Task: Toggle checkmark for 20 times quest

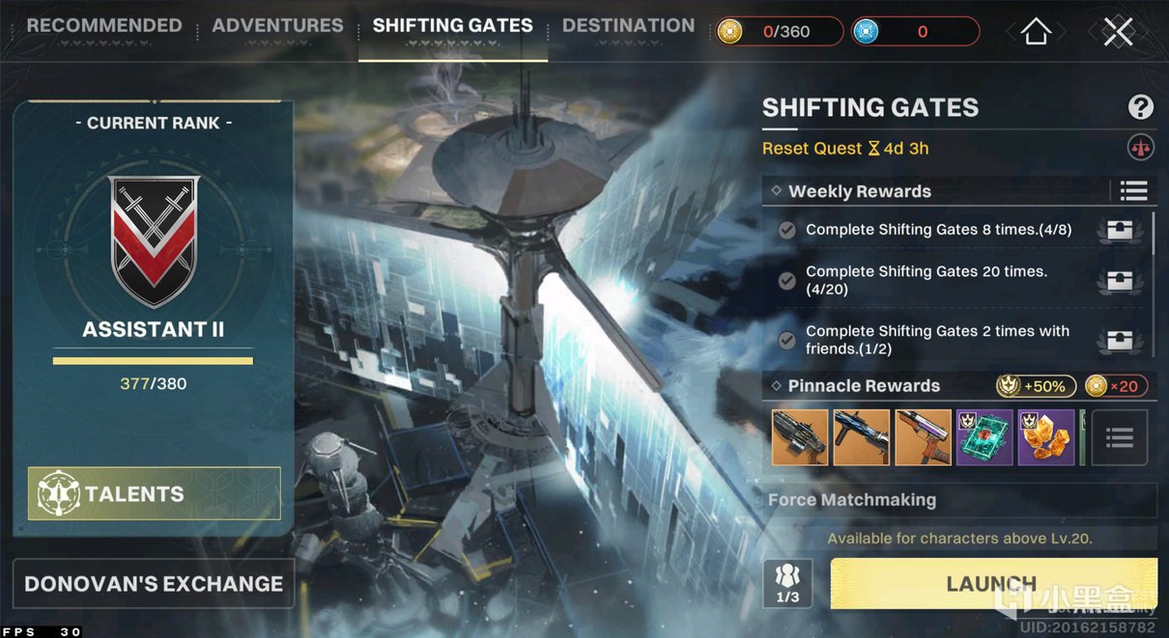Action: point(787,280)
